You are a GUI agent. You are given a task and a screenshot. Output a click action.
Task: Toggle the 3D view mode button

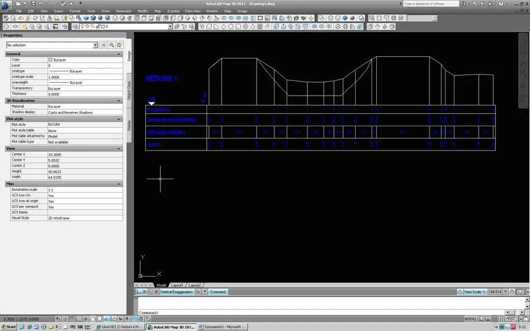(154, 292)
